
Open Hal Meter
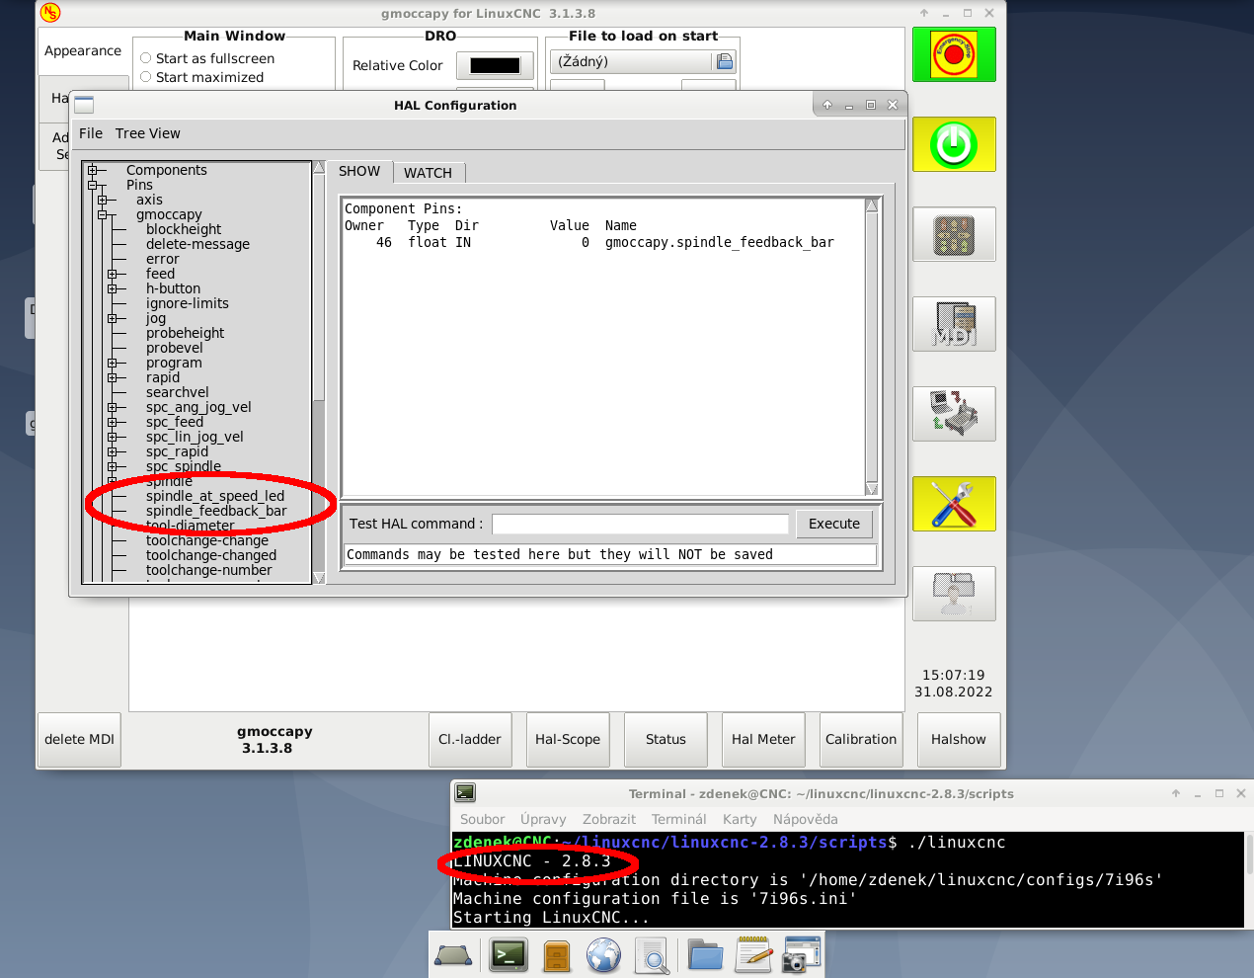pos(763,739)
